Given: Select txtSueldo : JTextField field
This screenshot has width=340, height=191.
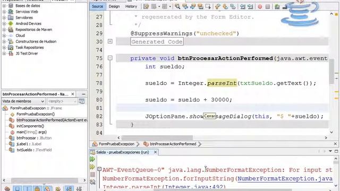Looking at the screenshot, I should pyautogui.click(x=34, y=150).
